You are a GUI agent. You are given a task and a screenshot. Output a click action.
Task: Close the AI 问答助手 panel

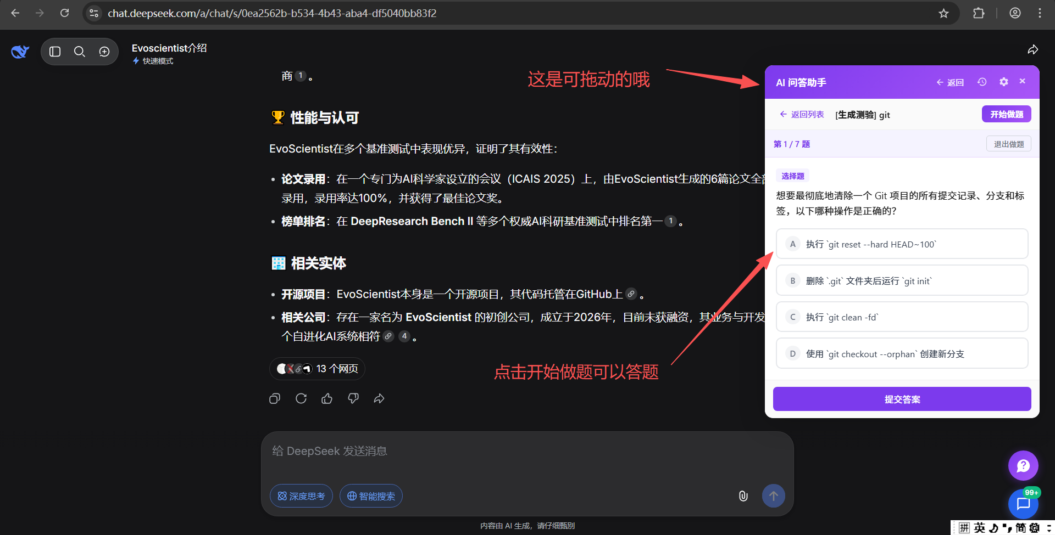point(1023,81)
